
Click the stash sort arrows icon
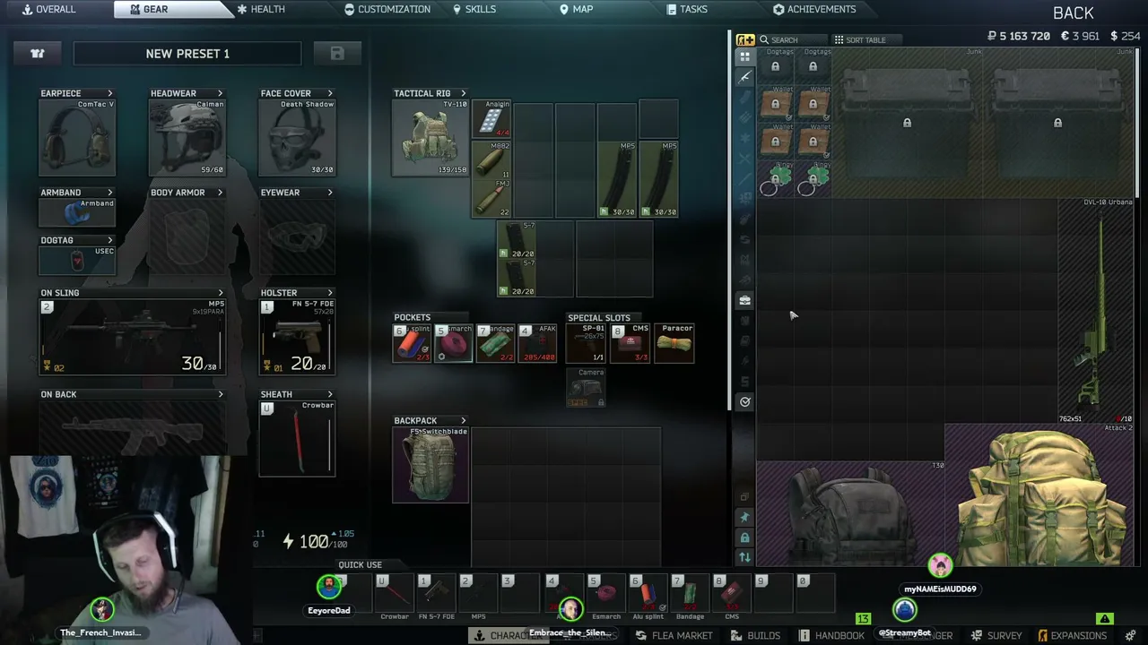click(x=744, y=557)
